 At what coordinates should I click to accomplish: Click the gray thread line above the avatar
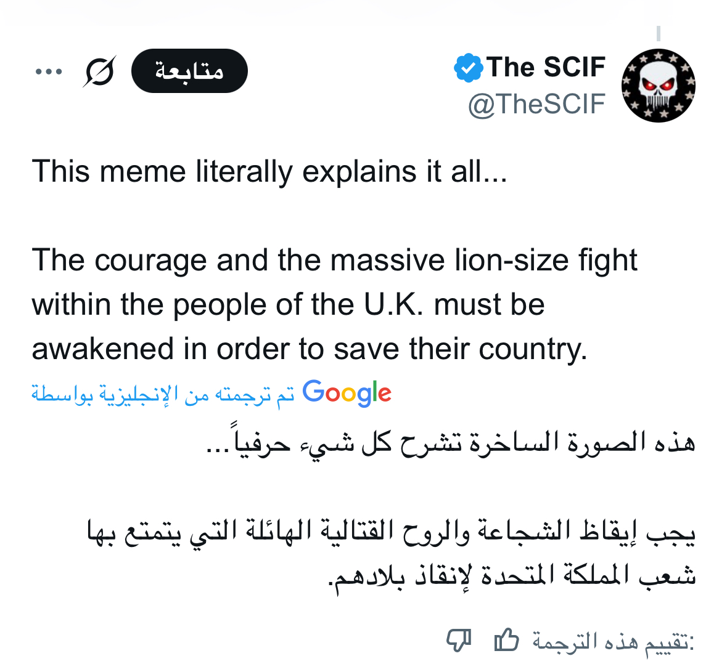[x=659, y=33]
